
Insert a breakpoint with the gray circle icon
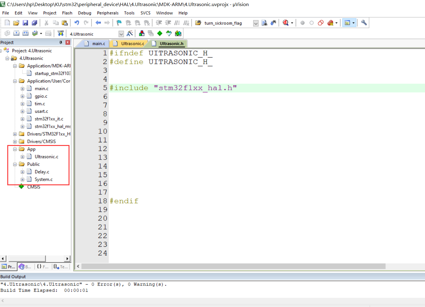[x=302, y=23]
